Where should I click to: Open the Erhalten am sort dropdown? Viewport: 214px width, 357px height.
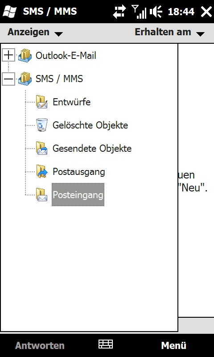170,32
